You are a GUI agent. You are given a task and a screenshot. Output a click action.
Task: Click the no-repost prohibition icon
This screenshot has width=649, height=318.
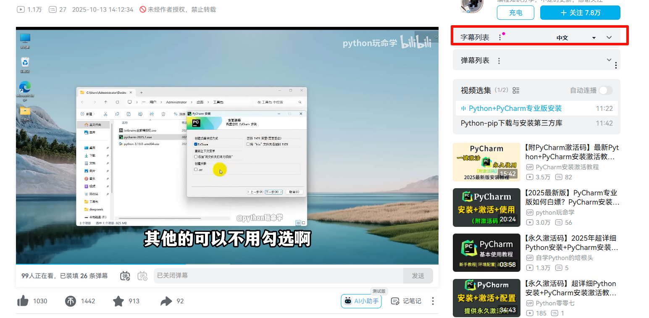click(x=143, y=9)
